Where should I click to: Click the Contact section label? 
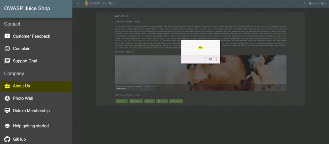[x=12, y=24]
